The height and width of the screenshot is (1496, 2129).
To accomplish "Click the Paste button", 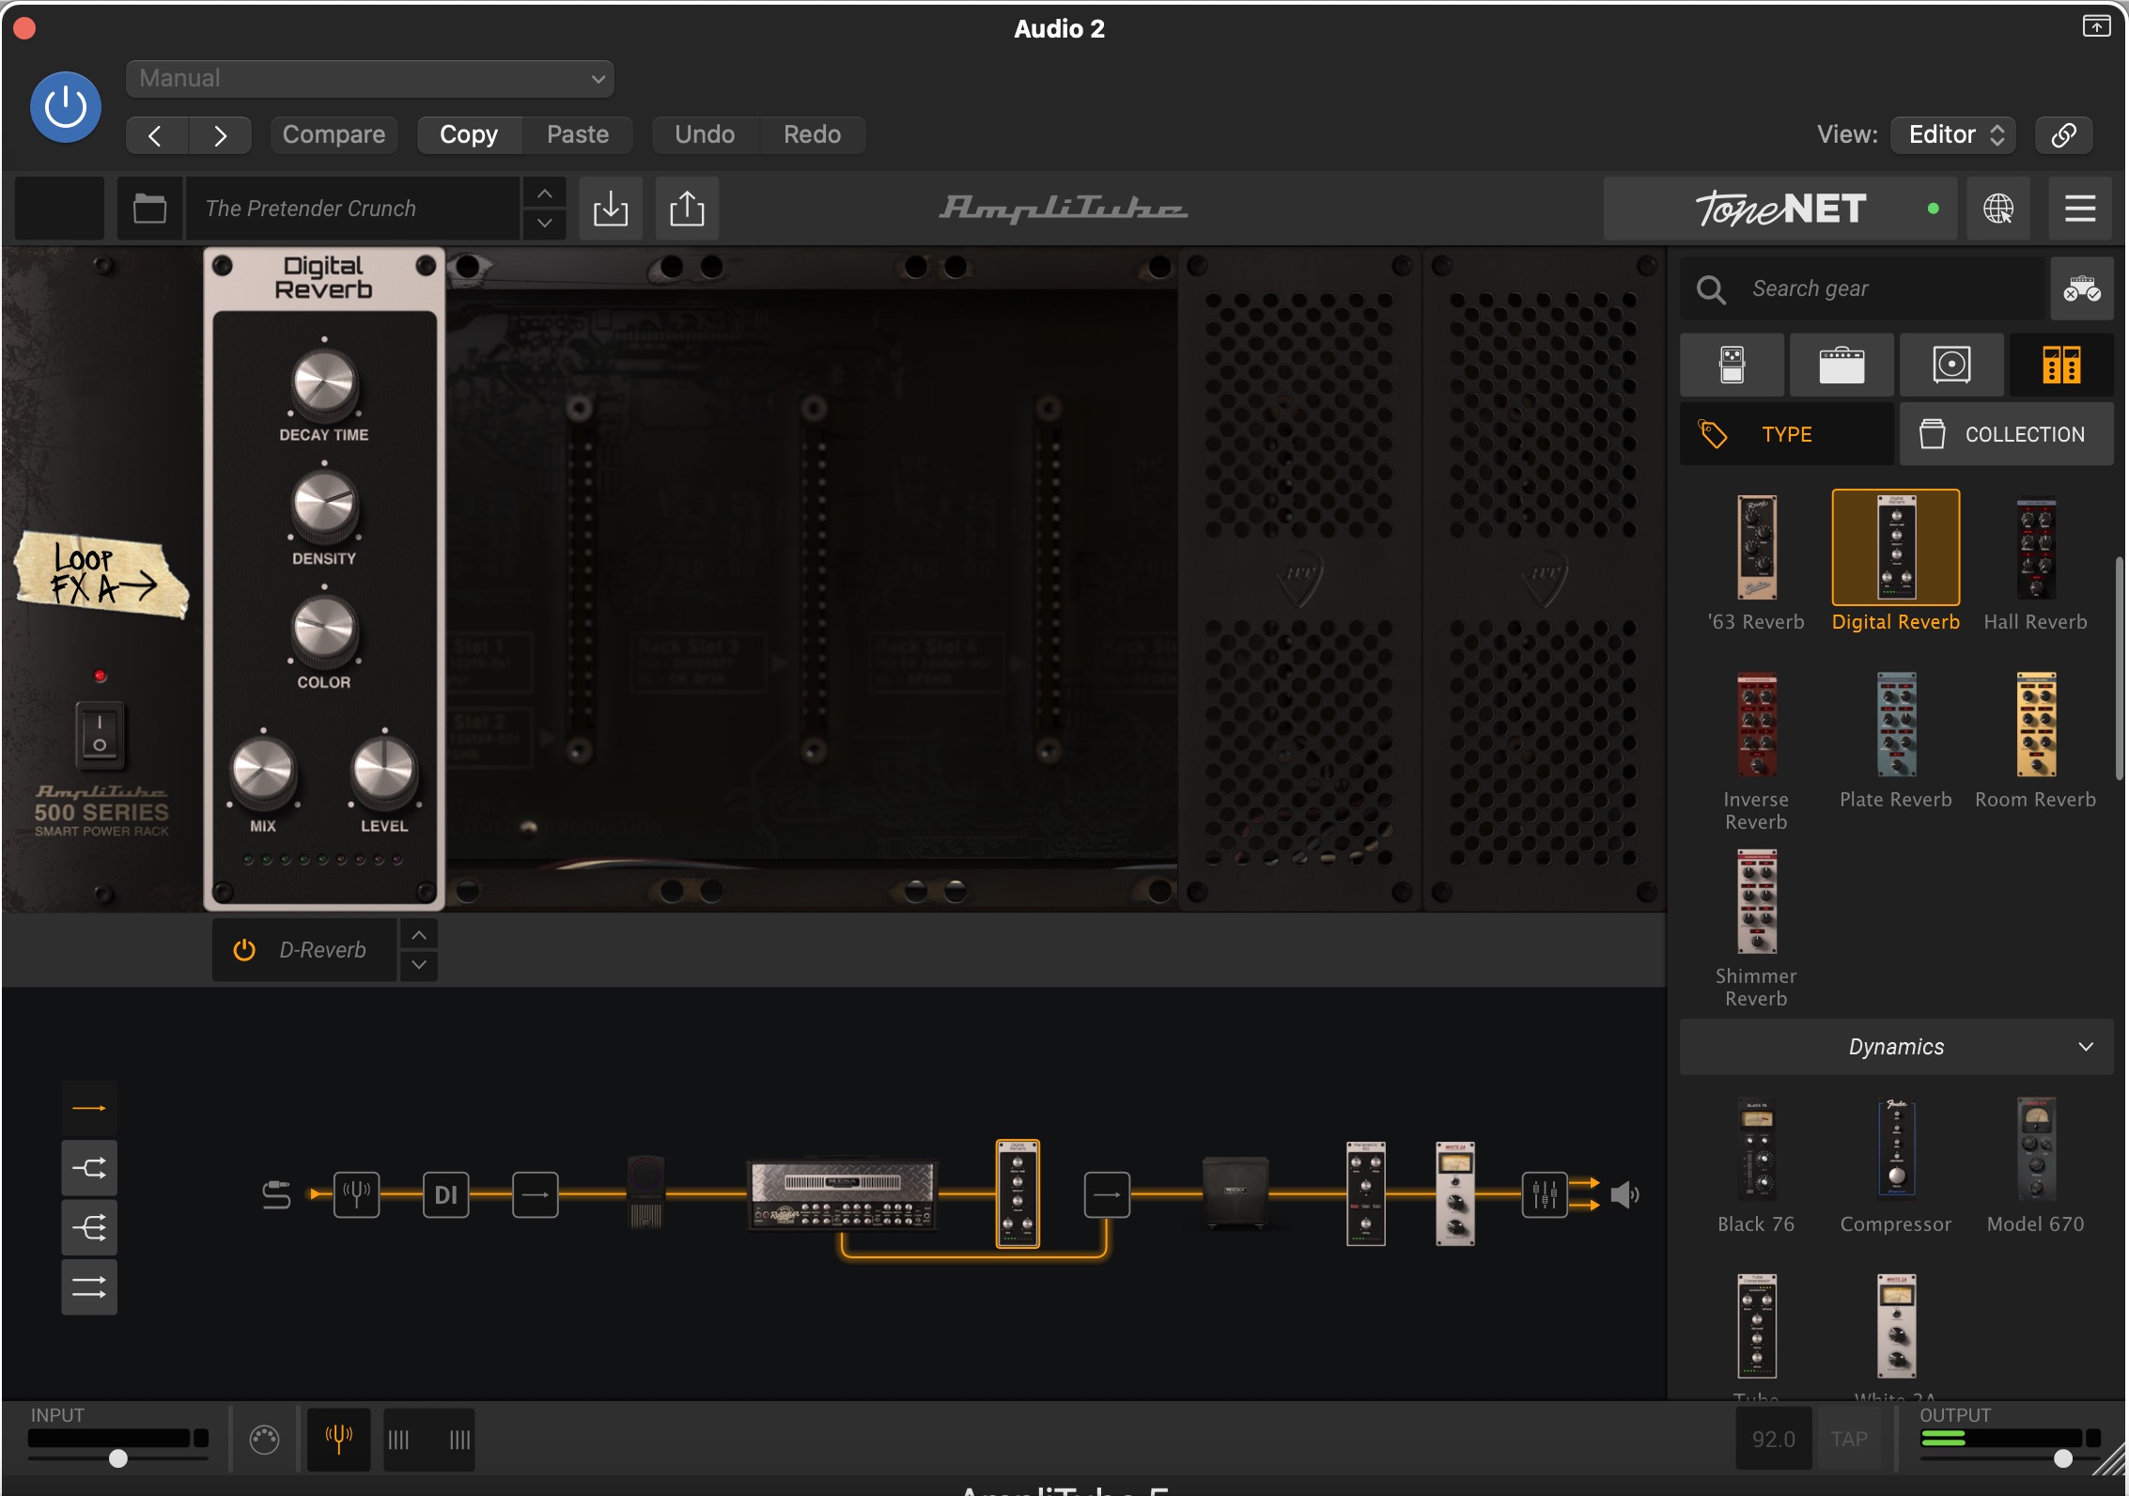I will coord(578,134).
